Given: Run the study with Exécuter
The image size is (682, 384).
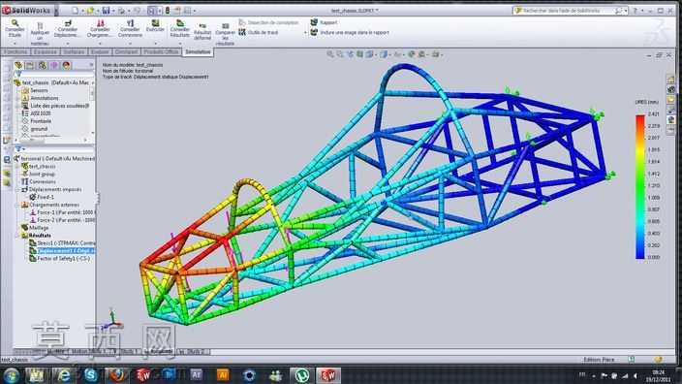Looking at the screenshot, I should point(155,26).
